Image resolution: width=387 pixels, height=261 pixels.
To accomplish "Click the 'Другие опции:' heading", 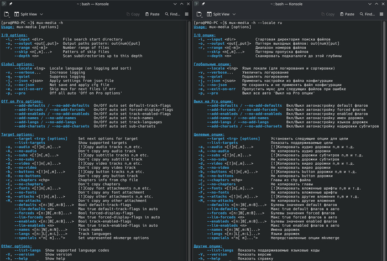I will coord(208,246).
